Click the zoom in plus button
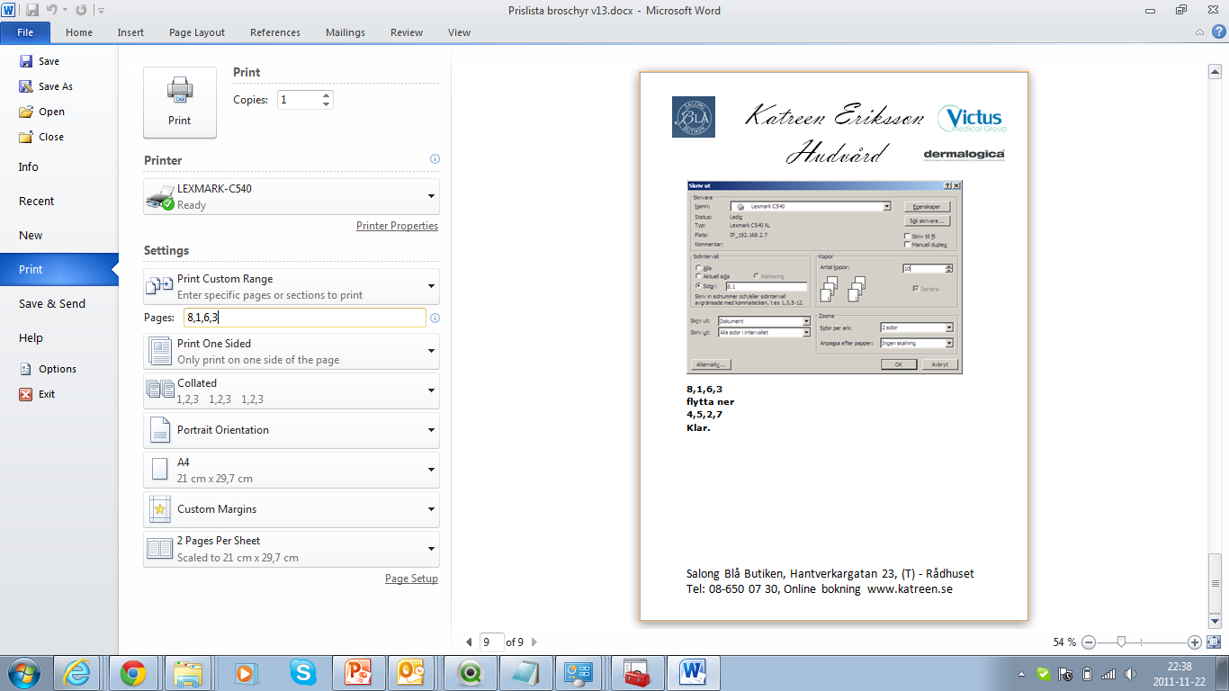Viewport: 1229px width, 691px height. 1195,642
